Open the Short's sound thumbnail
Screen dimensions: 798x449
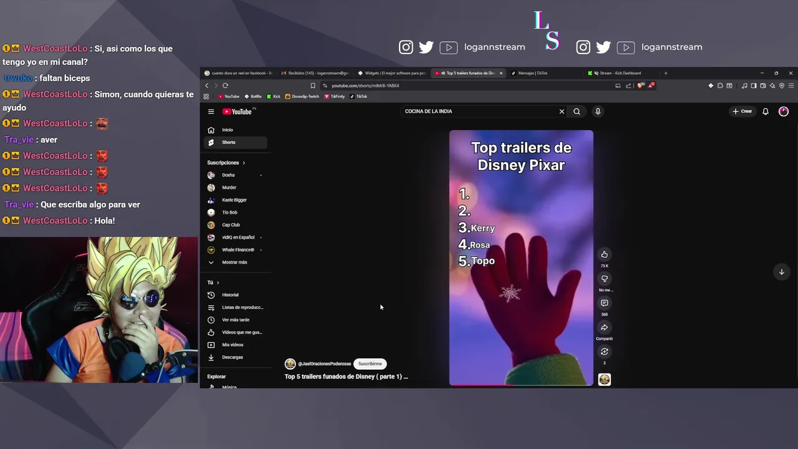click(604, 379)
